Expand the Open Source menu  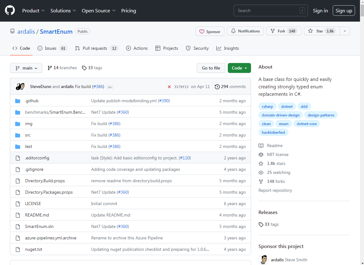coord(99,11)
